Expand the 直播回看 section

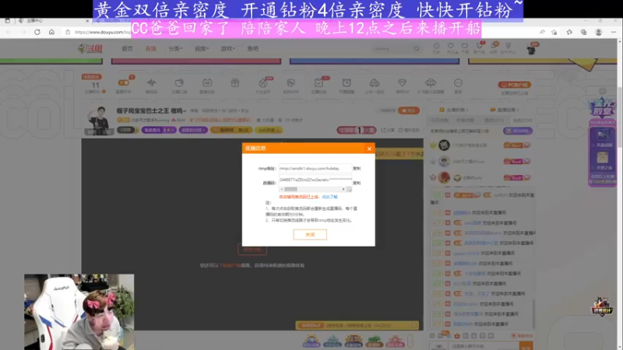point(505,110)
